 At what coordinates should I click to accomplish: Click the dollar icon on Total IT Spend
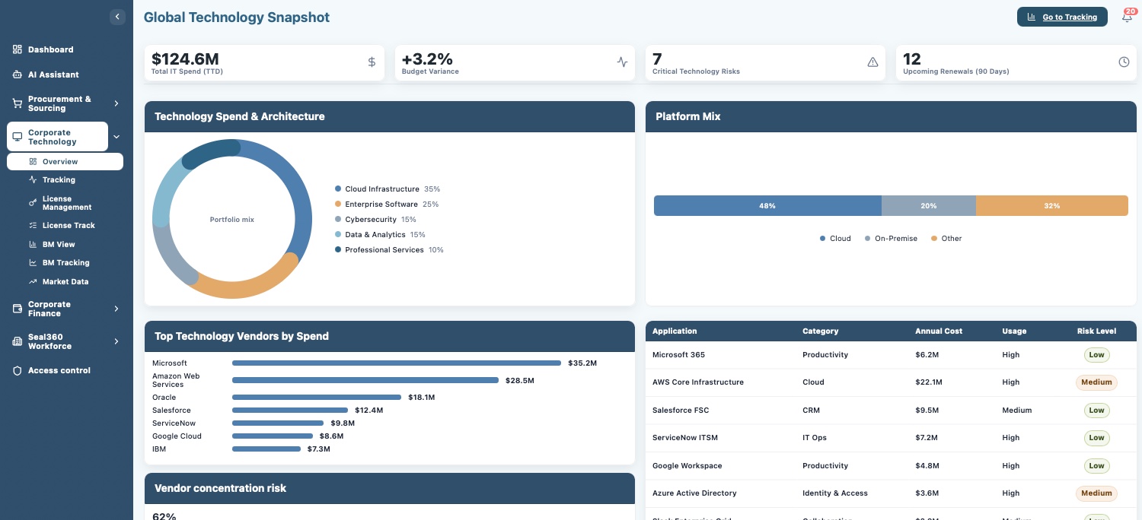pos(372,62)
